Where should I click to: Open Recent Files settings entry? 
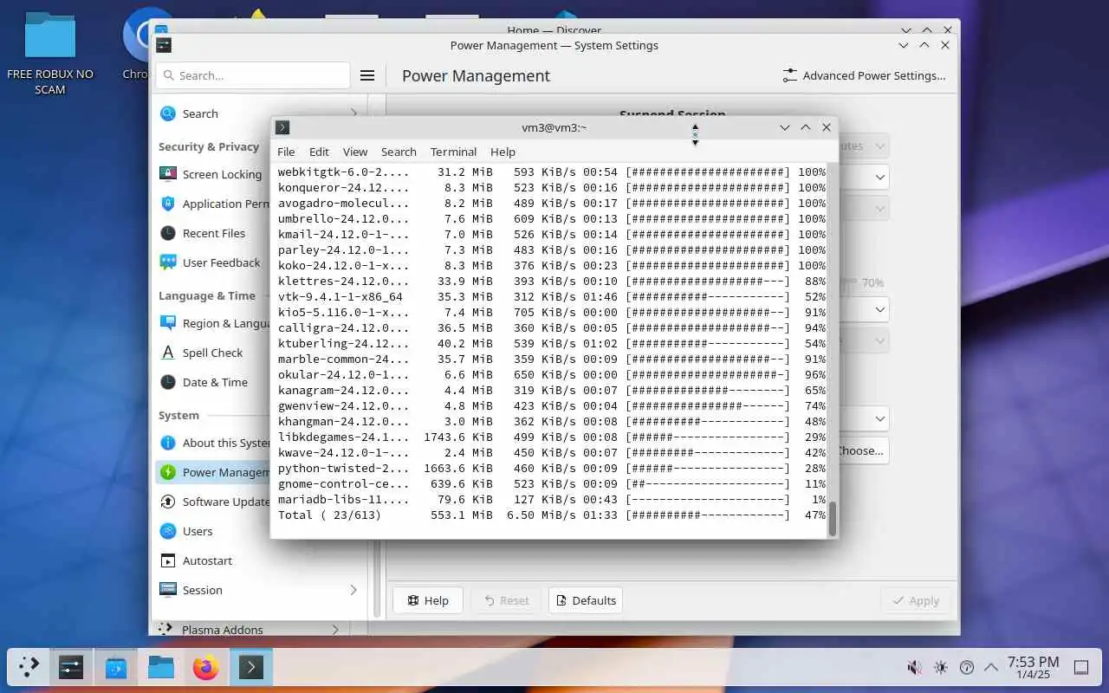coord(214,233)
